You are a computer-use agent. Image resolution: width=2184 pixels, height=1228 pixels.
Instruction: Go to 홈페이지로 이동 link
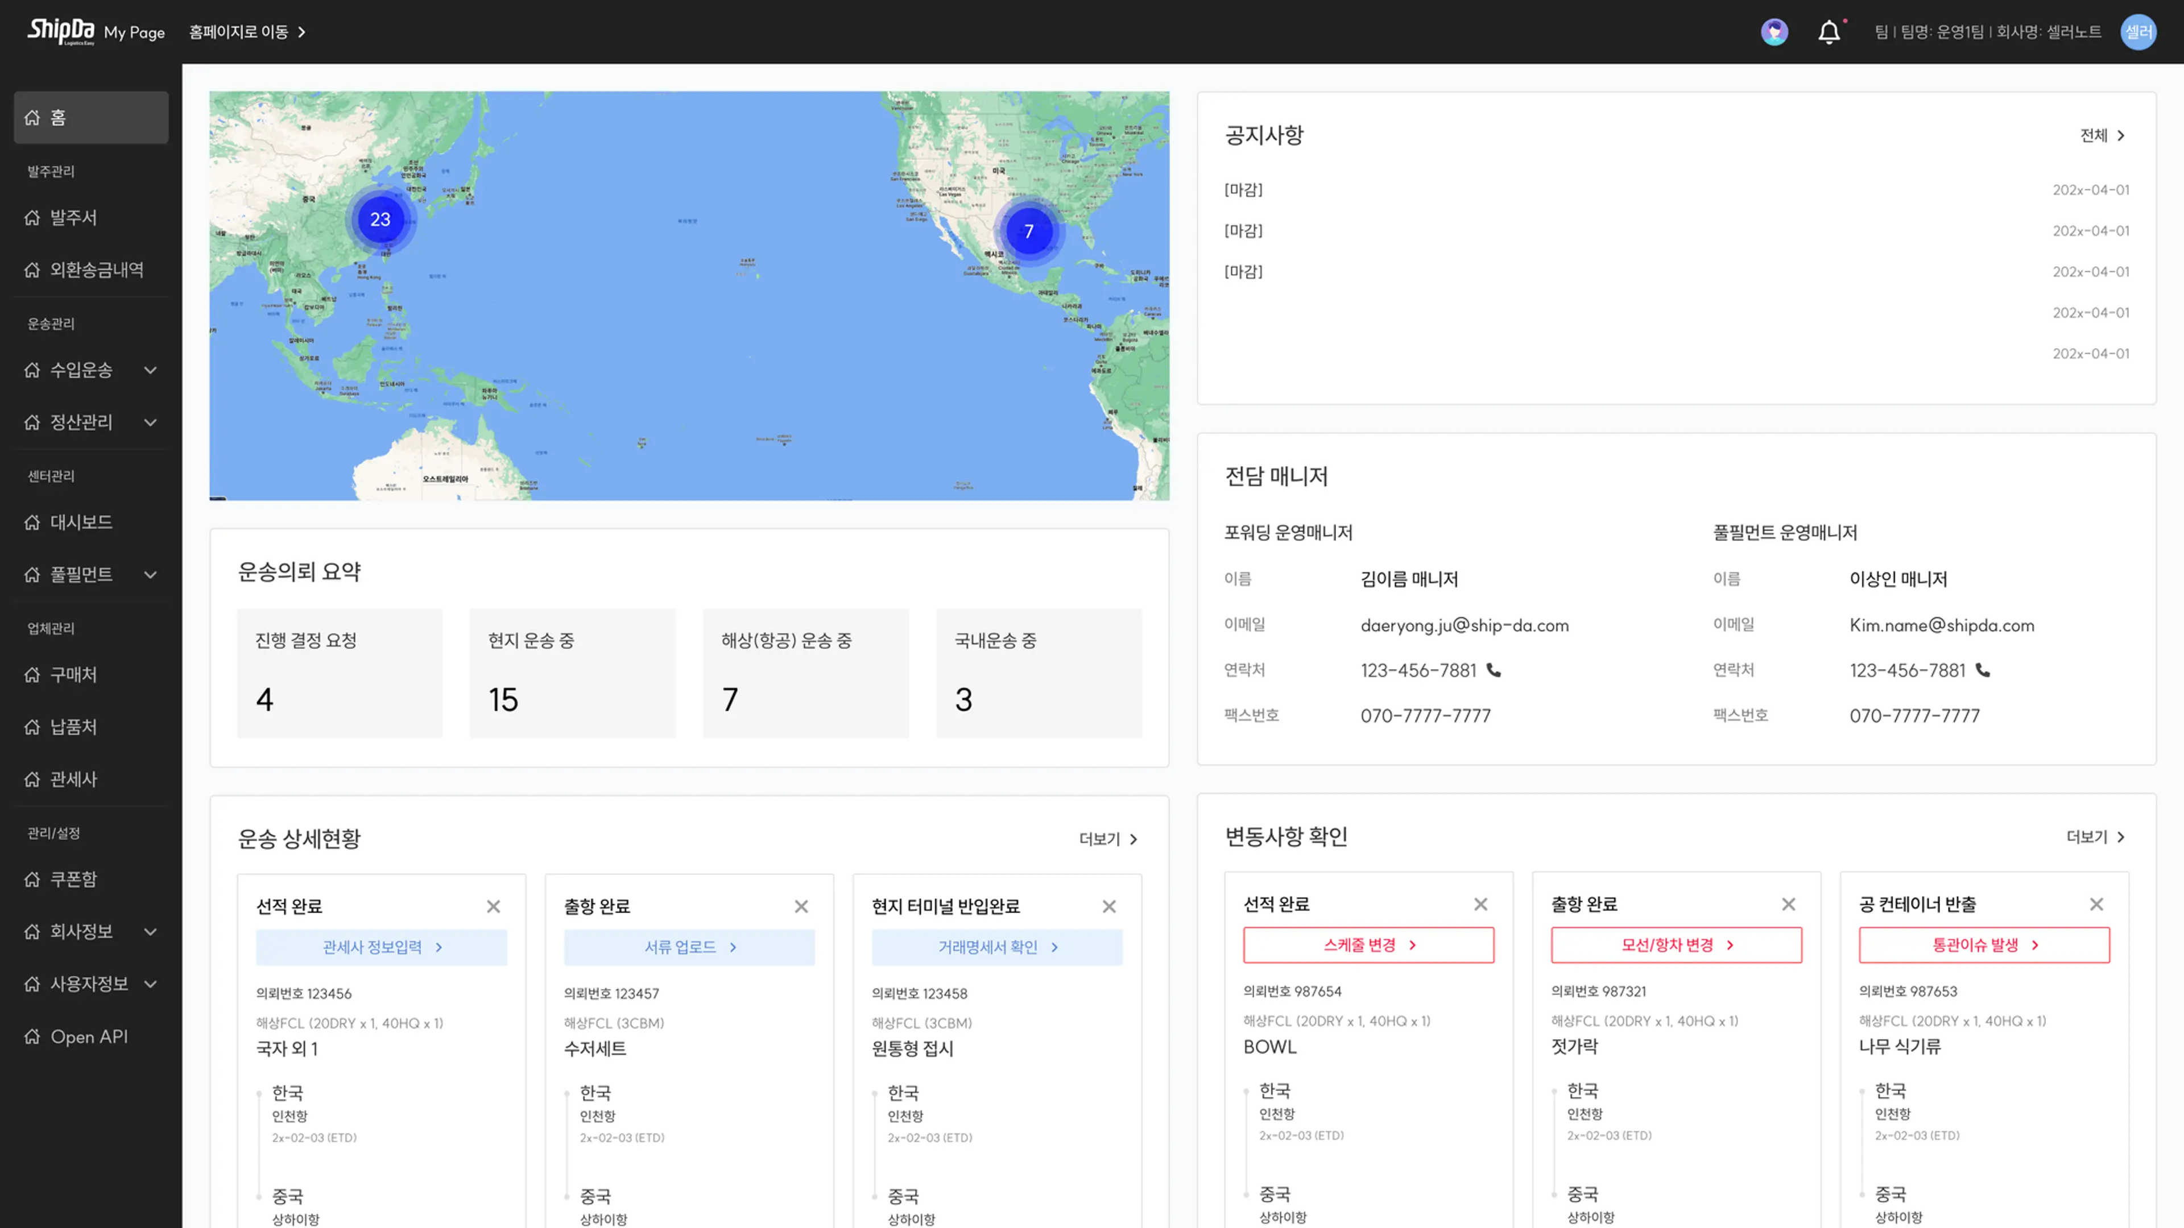coord(247,32)
